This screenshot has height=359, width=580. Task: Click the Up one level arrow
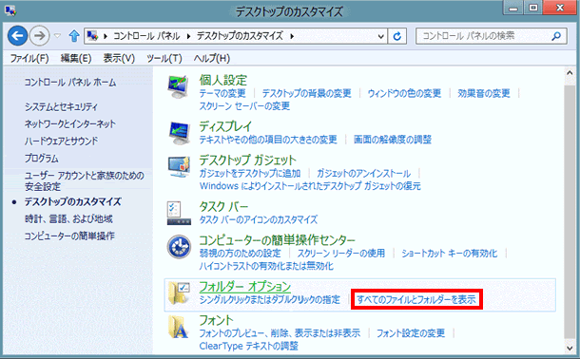74,36
